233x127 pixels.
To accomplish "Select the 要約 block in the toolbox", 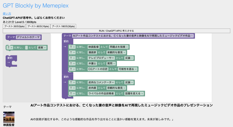I will (x=10, y=58).
